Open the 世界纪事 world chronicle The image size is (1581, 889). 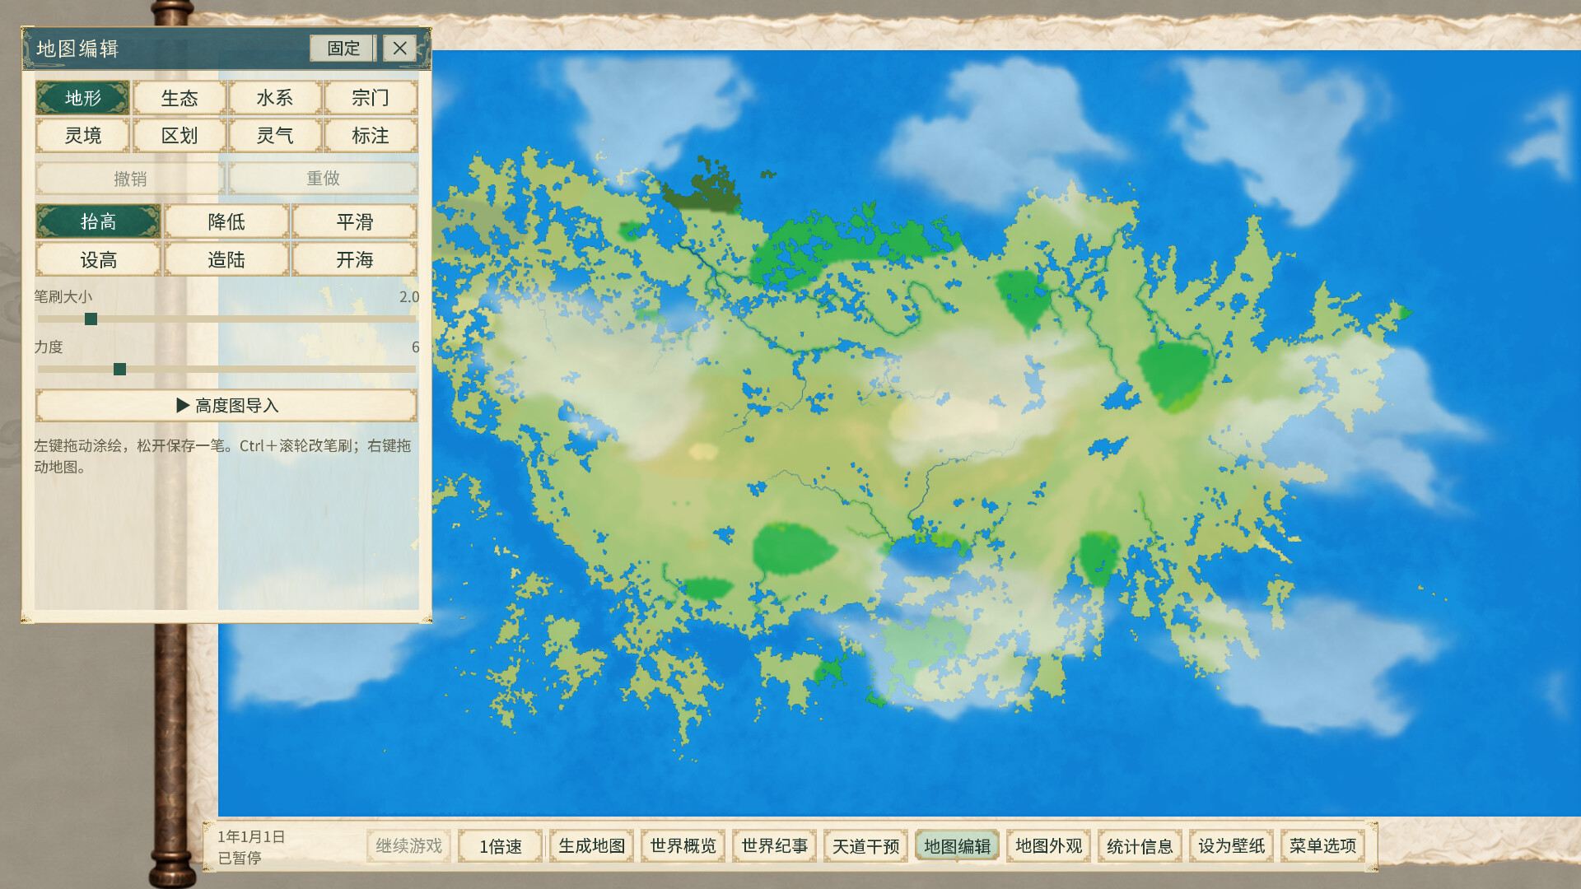[774, 846]
